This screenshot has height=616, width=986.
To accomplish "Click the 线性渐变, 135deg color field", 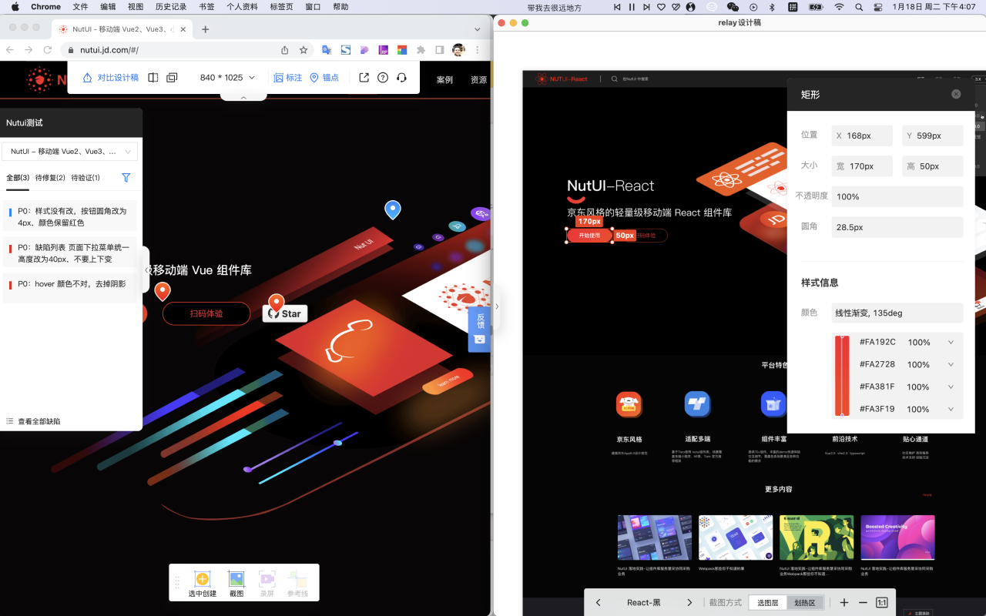I will tap(897, 313).
